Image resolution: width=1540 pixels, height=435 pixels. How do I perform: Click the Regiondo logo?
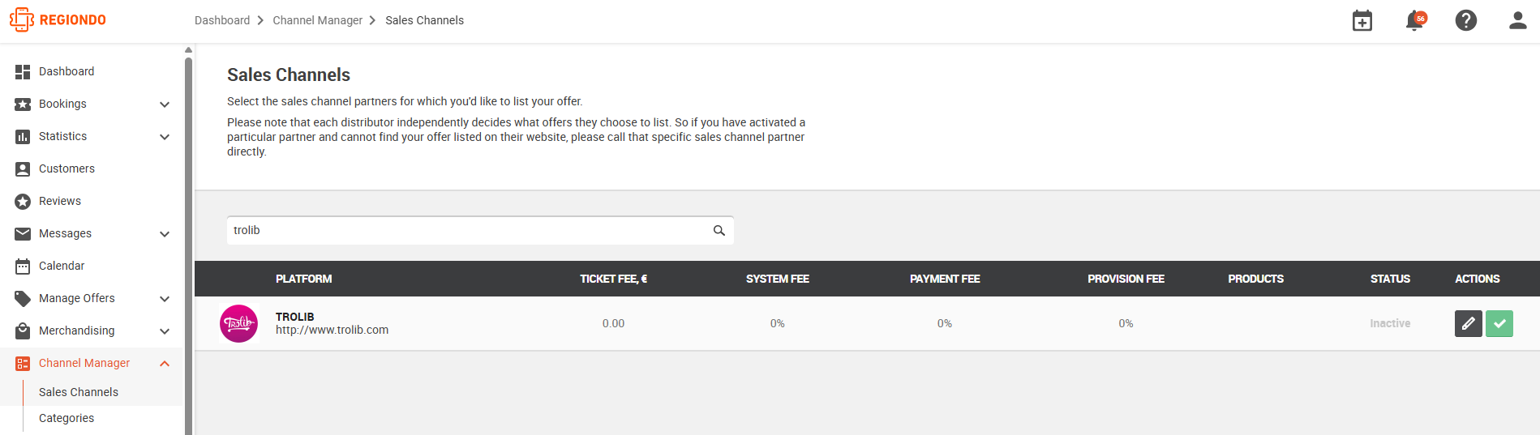point(58,19)
